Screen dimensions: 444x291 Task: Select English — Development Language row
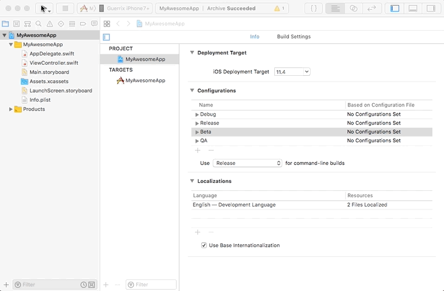[x=312, y=205]
